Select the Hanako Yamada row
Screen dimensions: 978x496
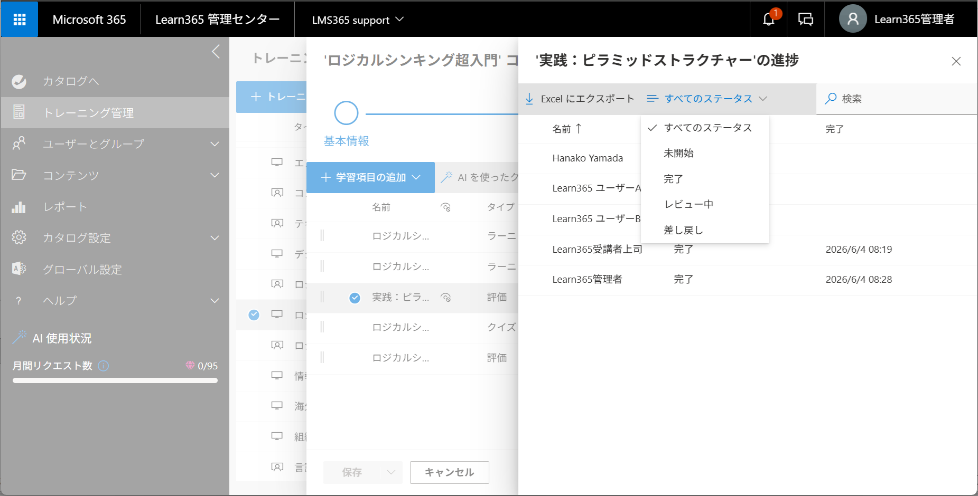(748, 158)
